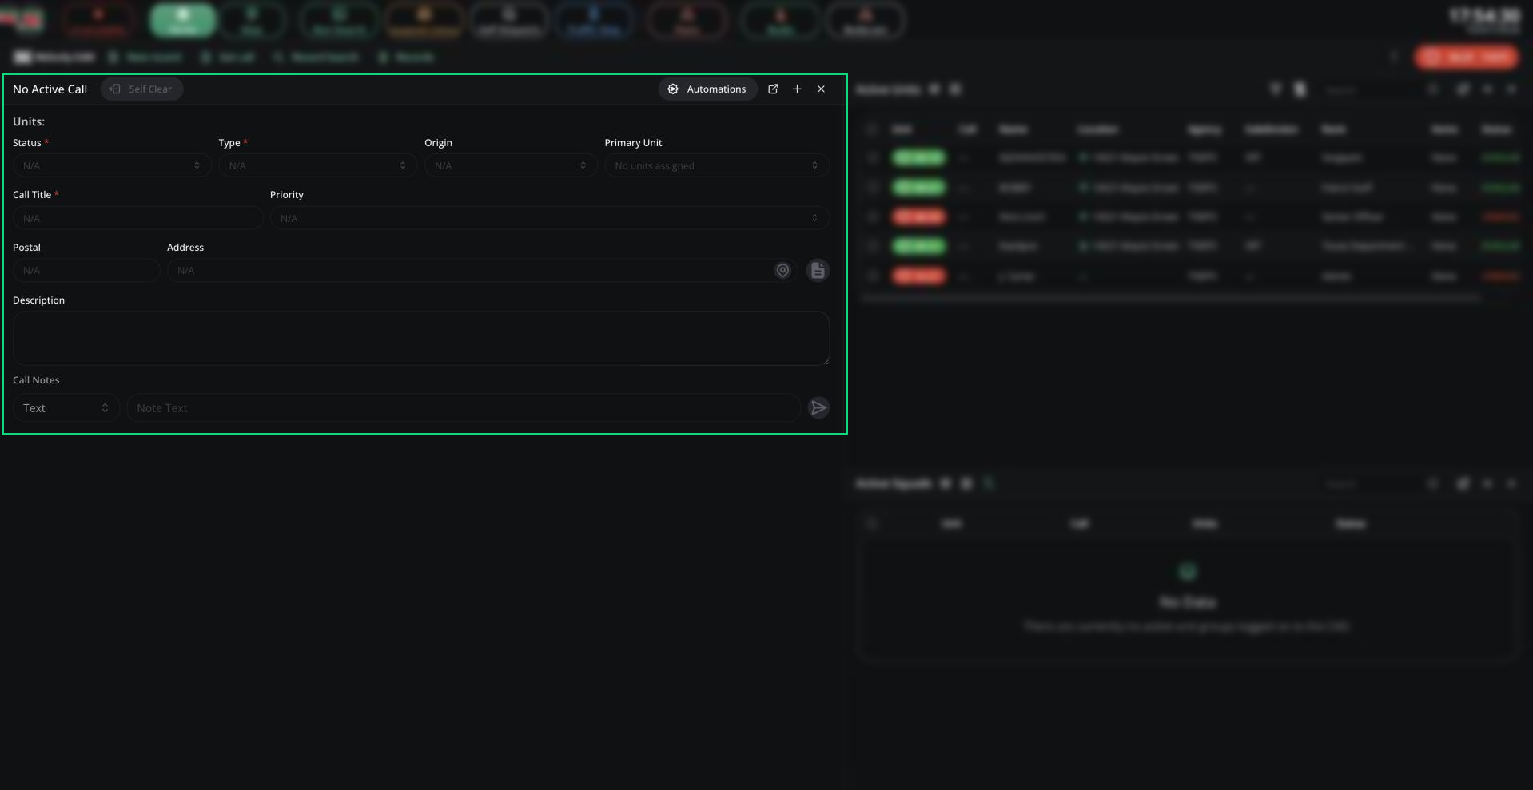Close the No Active Call panel

[821, 89]
